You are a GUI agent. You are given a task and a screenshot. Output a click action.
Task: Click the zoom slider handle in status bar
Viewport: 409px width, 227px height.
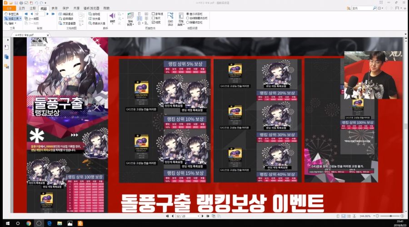pos(390,216)
